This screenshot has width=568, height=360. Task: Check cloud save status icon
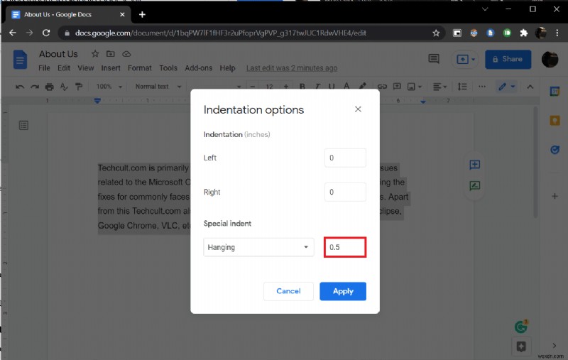(126, 54)
